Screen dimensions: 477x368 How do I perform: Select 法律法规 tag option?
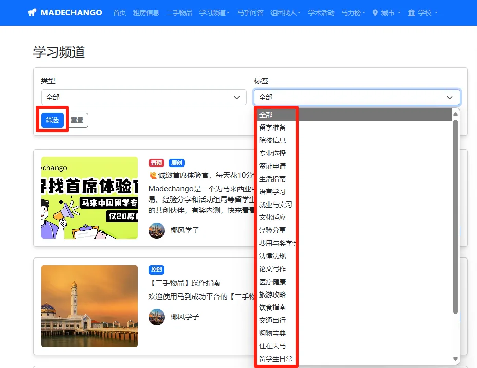pos(354,256)
